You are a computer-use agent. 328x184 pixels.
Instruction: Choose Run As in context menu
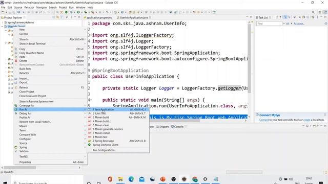tap(50, 109)
